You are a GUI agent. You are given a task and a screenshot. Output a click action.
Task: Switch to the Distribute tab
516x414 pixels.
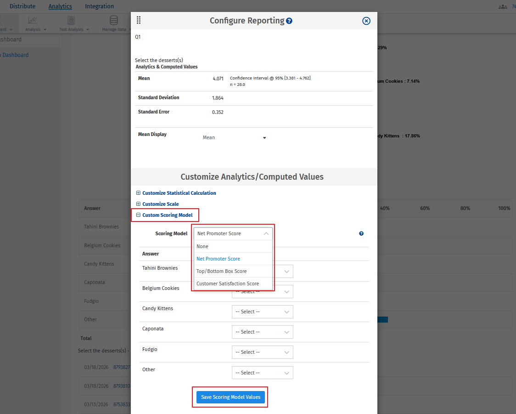point(22,6)
